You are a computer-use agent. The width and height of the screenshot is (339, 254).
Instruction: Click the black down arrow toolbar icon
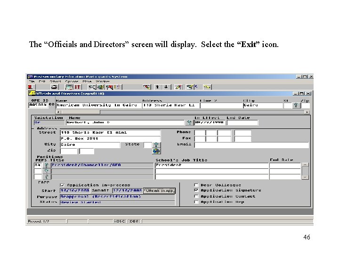(166, 87)
